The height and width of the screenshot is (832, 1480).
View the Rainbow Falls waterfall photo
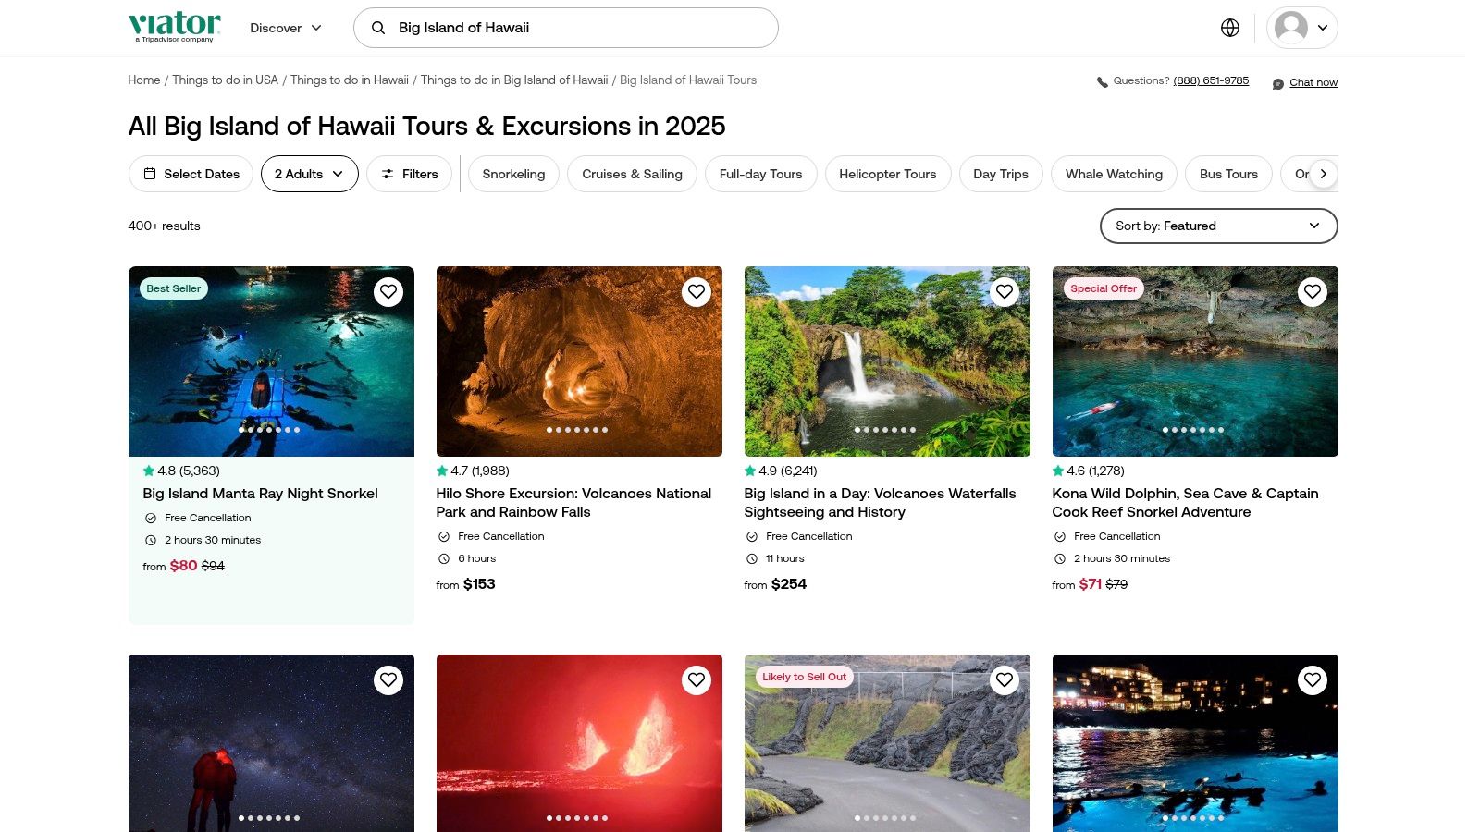point(887,361)
